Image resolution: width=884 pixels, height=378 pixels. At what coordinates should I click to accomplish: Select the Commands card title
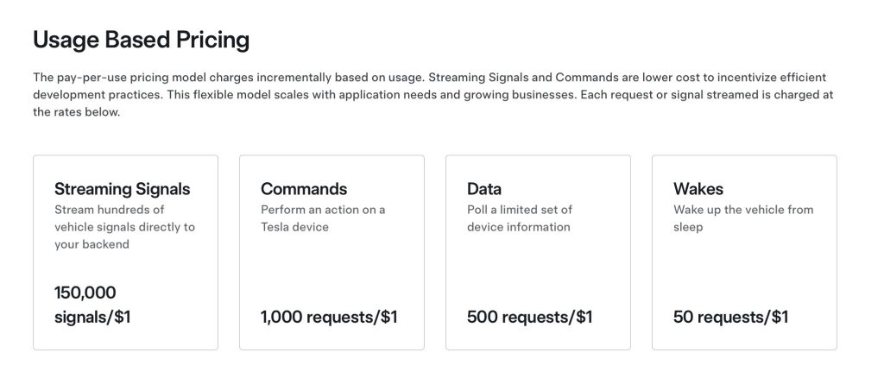coord(304,189)
